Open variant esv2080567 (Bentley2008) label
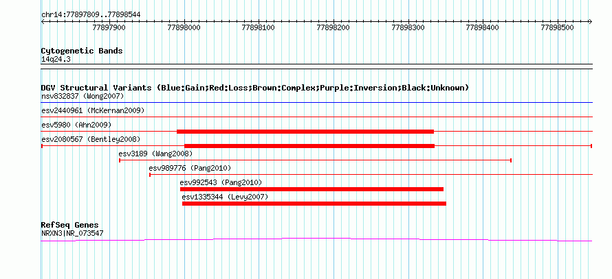This screenshot has height=279, width=612. click(91, 139)
